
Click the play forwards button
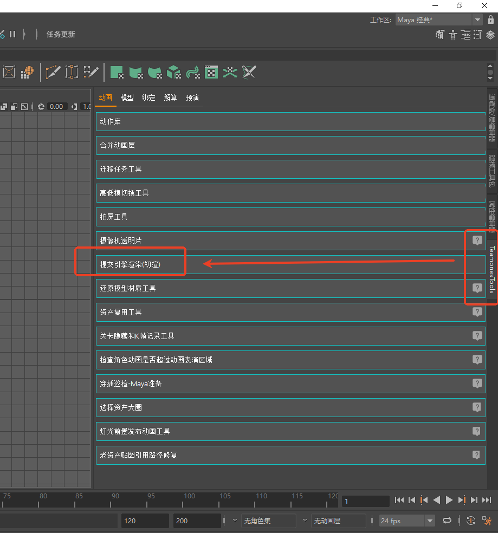449,500
